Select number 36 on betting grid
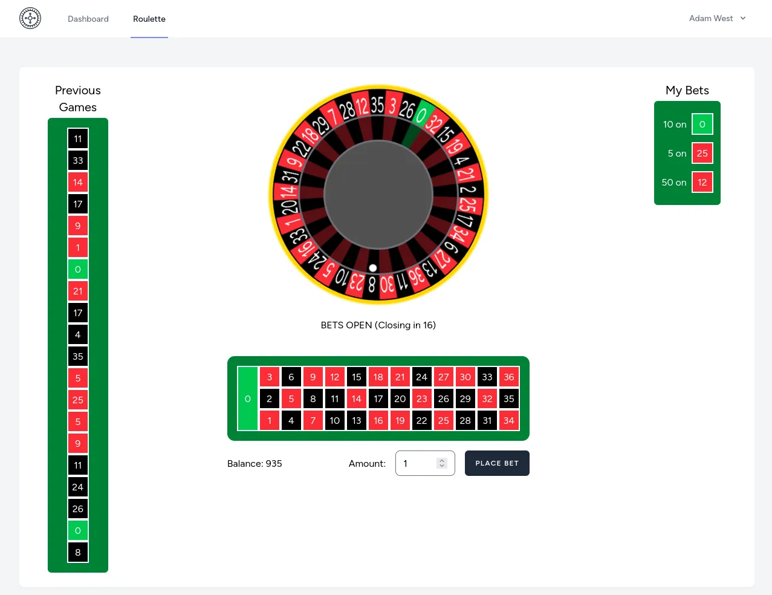The image size is (772, 595). point(508,377)
